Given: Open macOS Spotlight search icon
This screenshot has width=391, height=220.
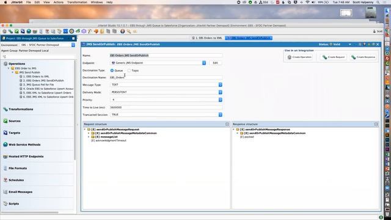Looking at the screenshot, I should click(x=378, y=2).
